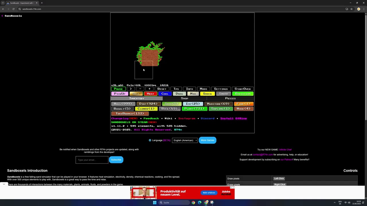
Task: Click the email input field
Action: [92, 160]
